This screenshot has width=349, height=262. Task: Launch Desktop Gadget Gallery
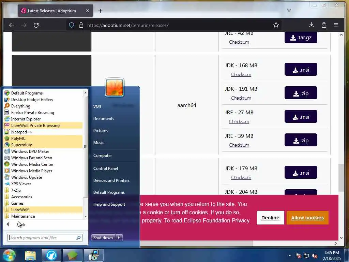32,99
